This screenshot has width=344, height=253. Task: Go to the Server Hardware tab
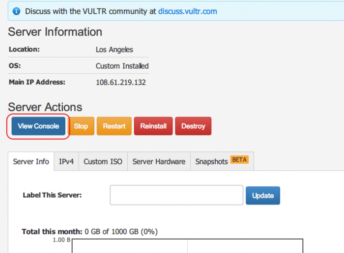click(159, 161)
